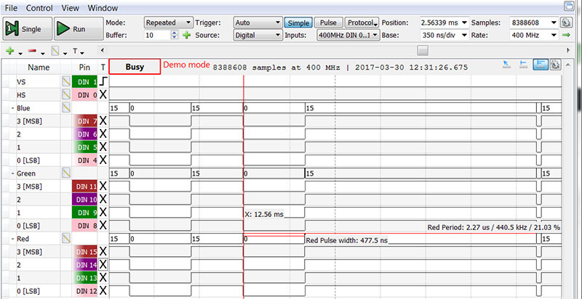Open the Control menu
The height and width of the screenshot is (299, 582).
(40, 7)
